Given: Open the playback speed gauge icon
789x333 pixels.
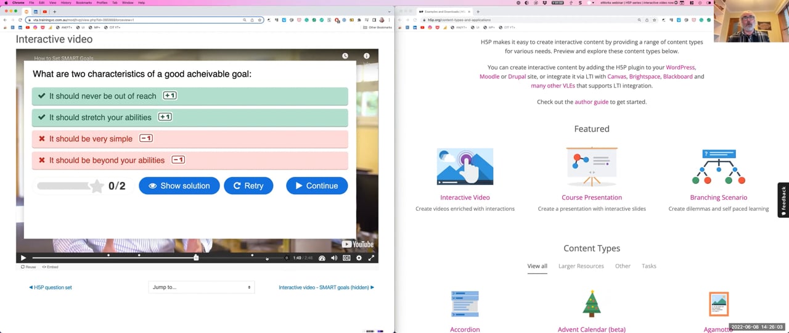Looking at the screenshot, I should point(322,258).
